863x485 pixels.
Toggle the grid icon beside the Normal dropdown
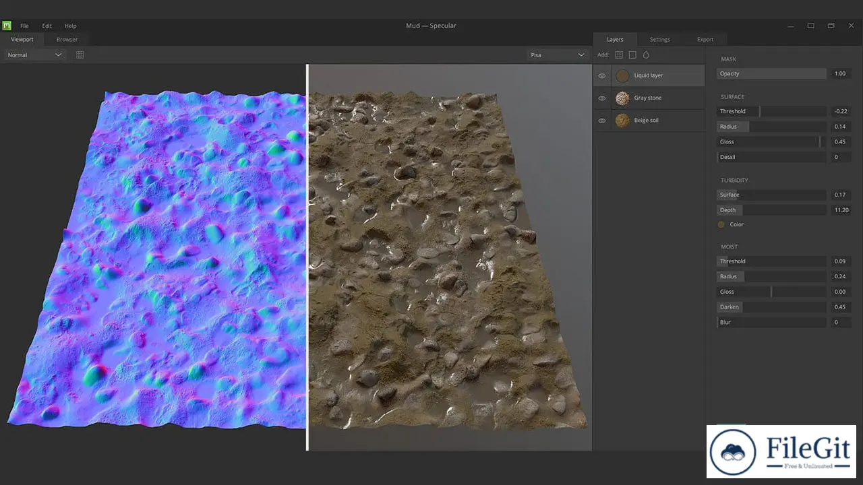tap(80, 55)
